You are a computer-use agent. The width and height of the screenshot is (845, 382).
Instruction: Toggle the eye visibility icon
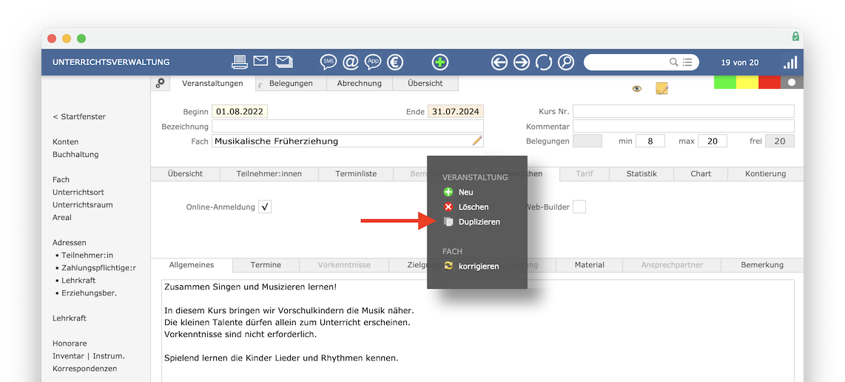click(x=637, y=89)
